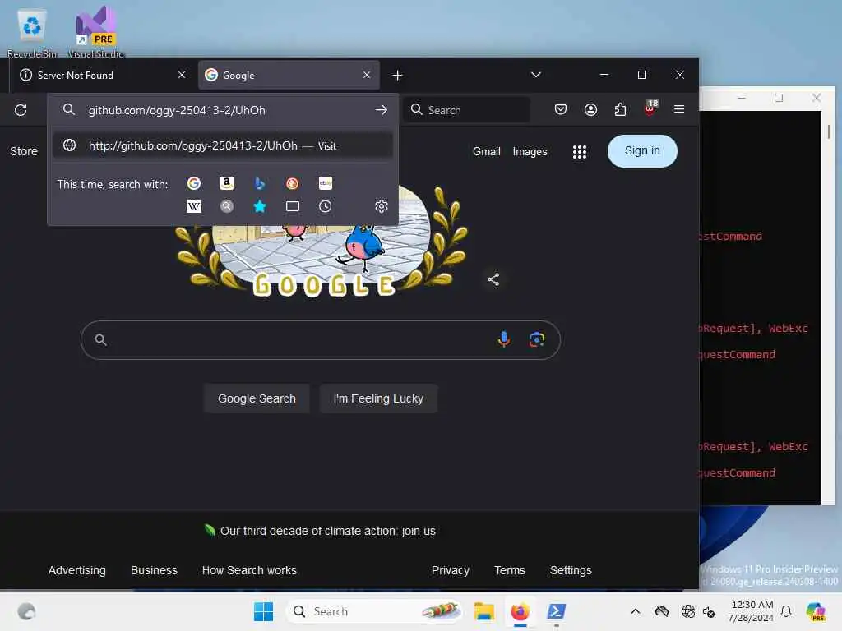Close the Google tab
The width and height of the screenshot is (842, 631).
[x=366, y=75]
